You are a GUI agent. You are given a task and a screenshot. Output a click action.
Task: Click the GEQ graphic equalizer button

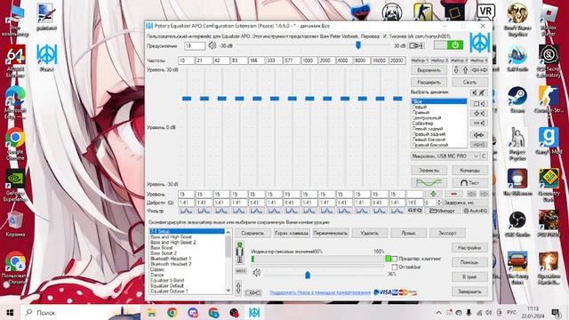pos(415,211)
